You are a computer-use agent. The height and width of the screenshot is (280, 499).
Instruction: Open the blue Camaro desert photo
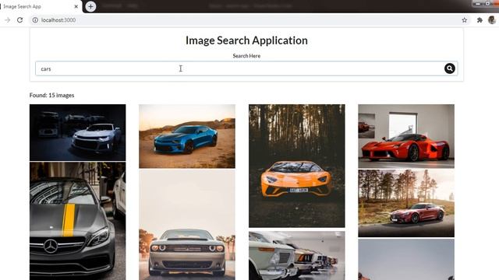(187, 136)
